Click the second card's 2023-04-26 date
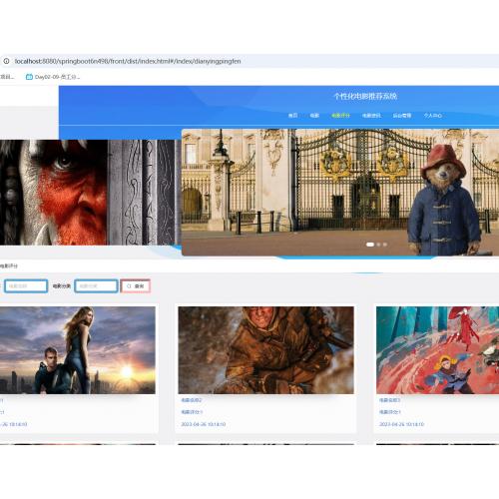Screen dimensions: 499x499 [x=204, y=424]
